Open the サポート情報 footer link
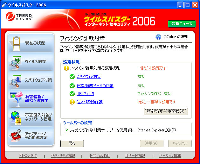This screenshot has width=200, height=164. click(x=135, y=156)
